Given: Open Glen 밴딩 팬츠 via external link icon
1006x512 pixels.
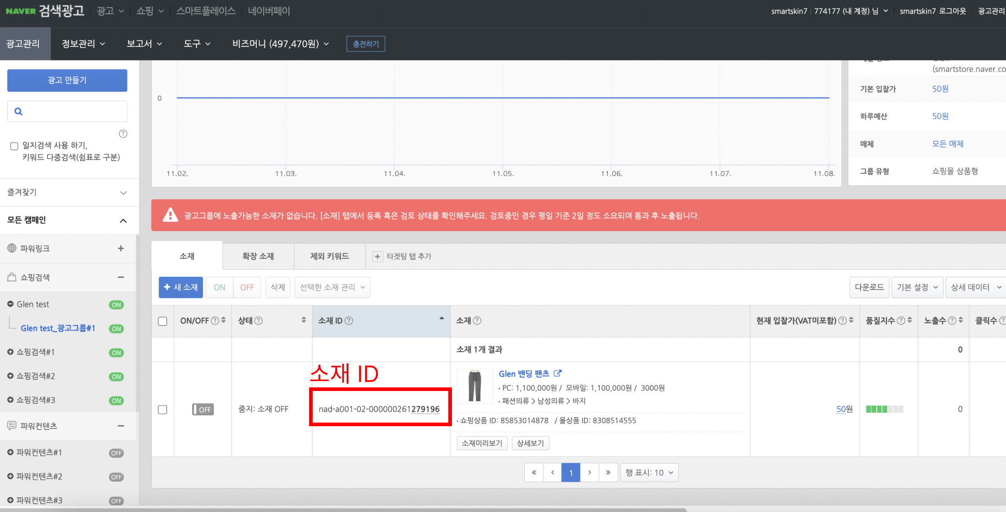Looking at the screenshot, I should click(x=559, y=373).
